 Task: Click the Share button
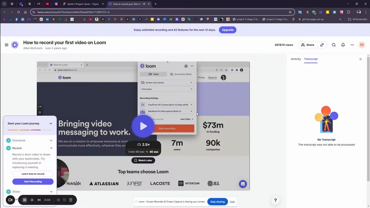point(307,45)
